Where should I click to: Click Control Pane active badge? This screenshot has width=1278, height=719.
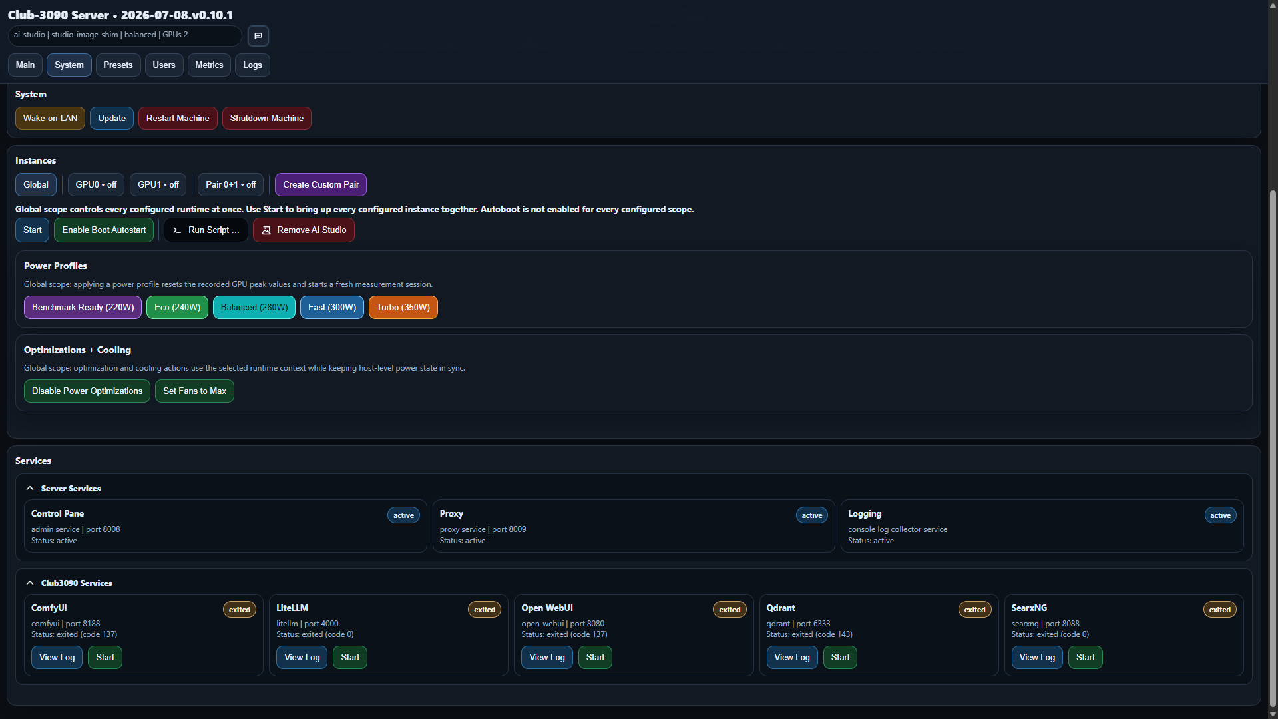pos(403,515)
